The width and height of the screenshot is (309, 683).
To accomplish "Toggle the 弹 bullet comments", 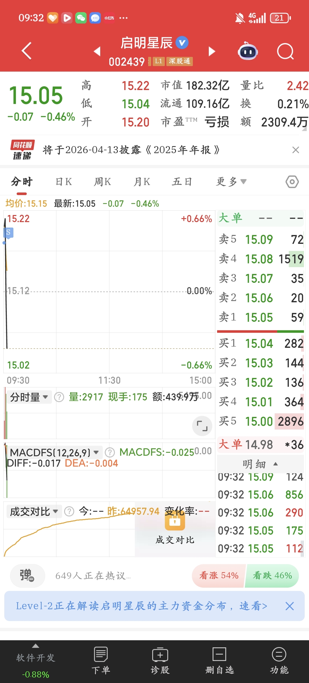I will [28, 575].
